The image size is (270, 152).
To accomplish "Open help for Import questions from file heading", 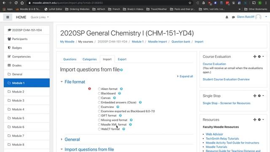I will click(121, 70).
